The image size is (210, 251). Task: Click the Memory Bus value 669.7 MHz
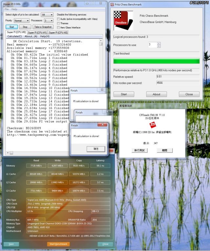(36, 220)
